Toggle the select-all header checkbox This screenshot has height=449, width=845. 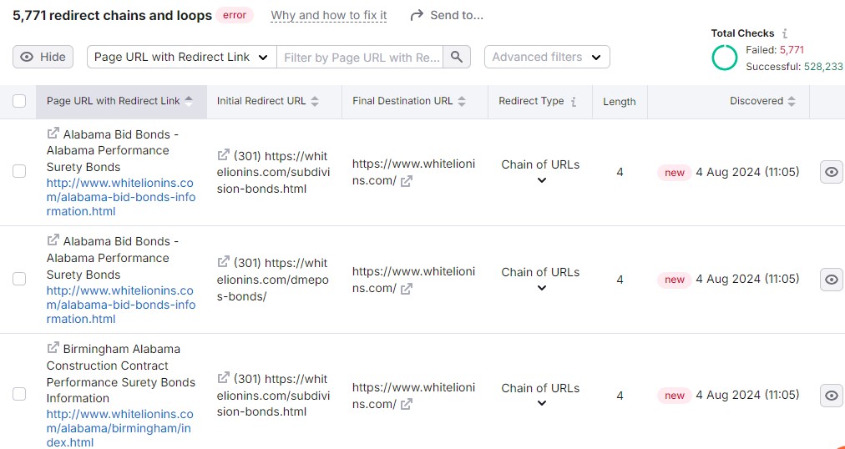click(x=19, y=101)
